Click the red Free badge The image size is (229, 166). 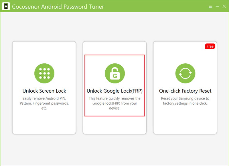(x=210, y=46)
